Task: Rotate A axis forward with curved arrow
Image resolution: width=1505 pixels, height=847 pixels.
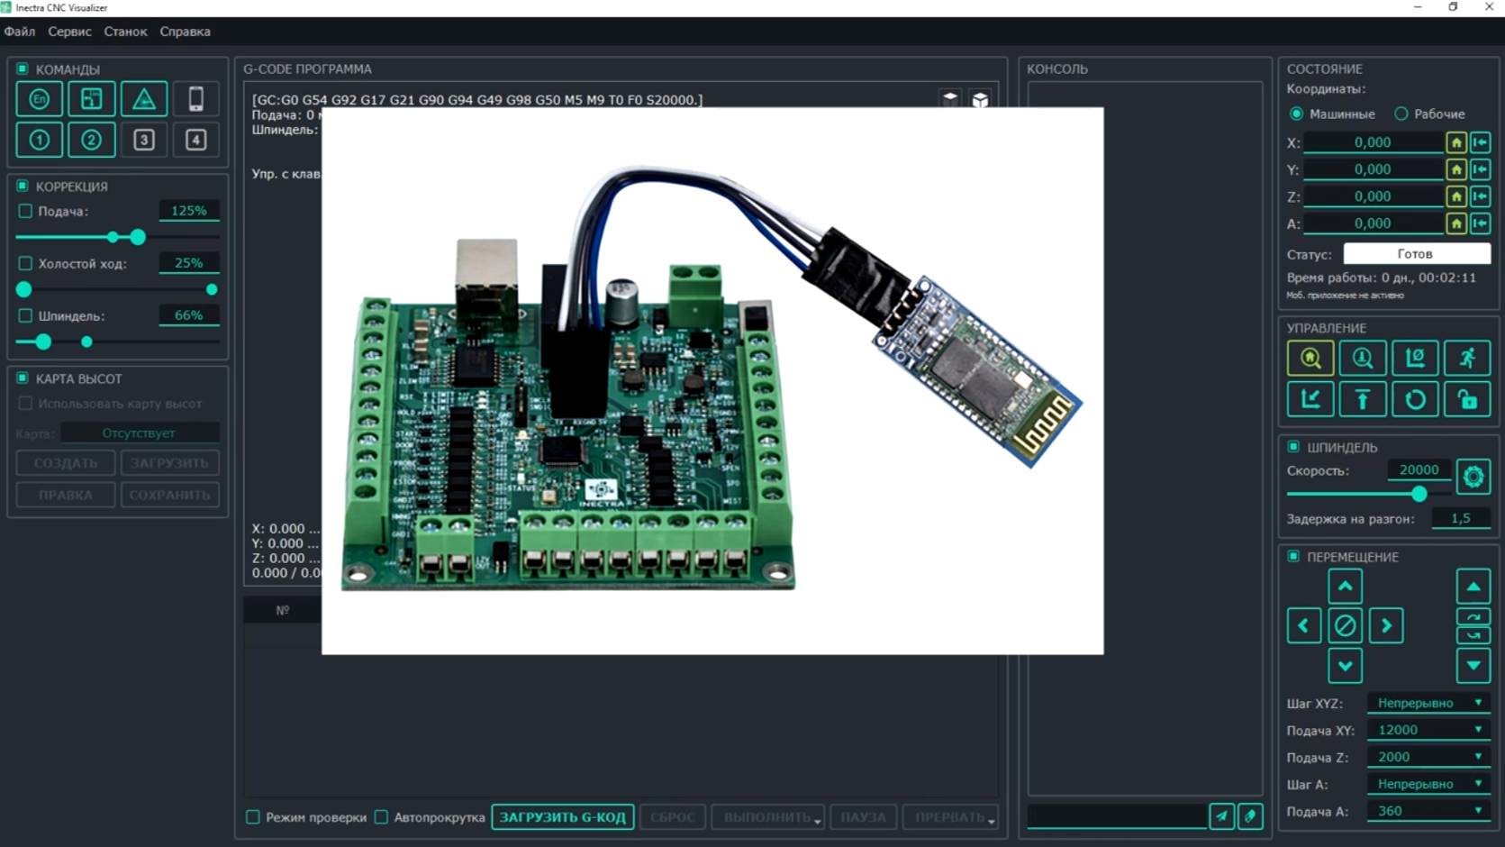Action: click(x=1473, y=617)
